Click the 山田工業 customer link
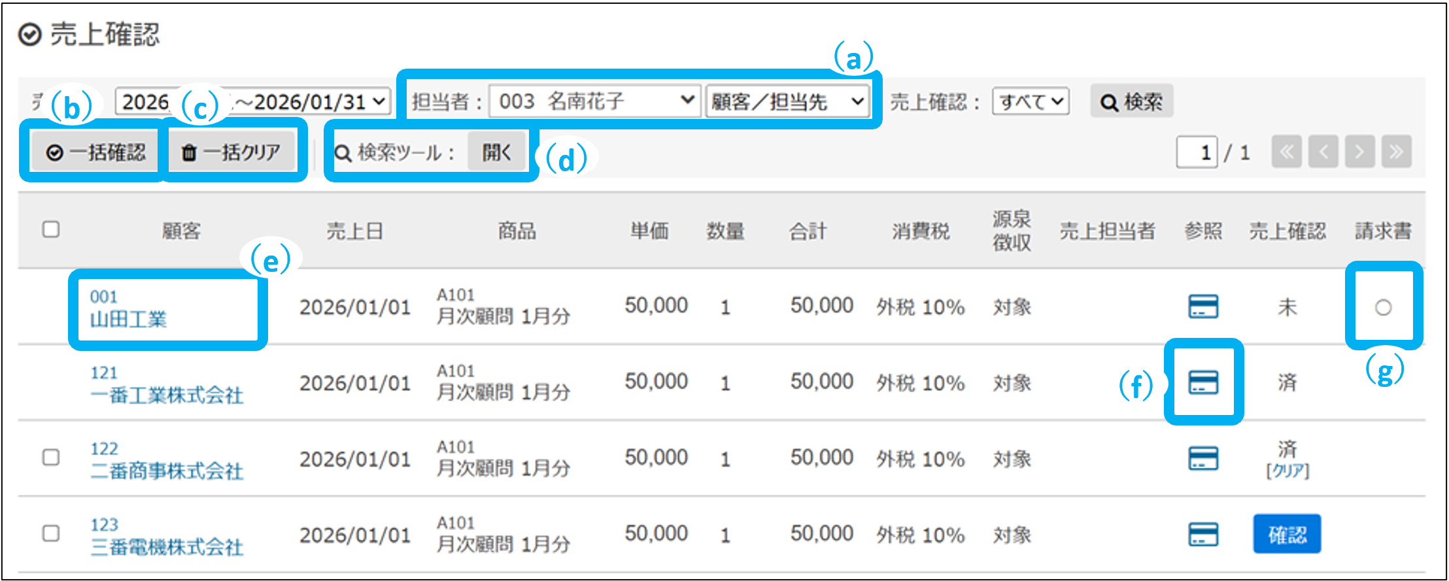 tap(128, 319)
